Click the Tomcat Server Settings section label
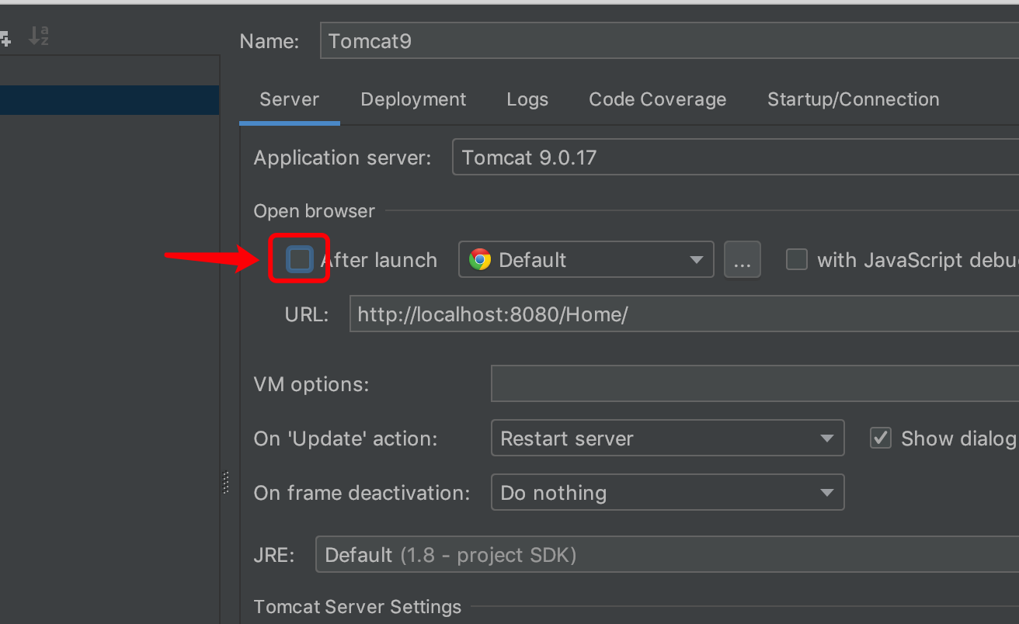The width and height of the screenshot is (1019, 624). pos(357,606)
